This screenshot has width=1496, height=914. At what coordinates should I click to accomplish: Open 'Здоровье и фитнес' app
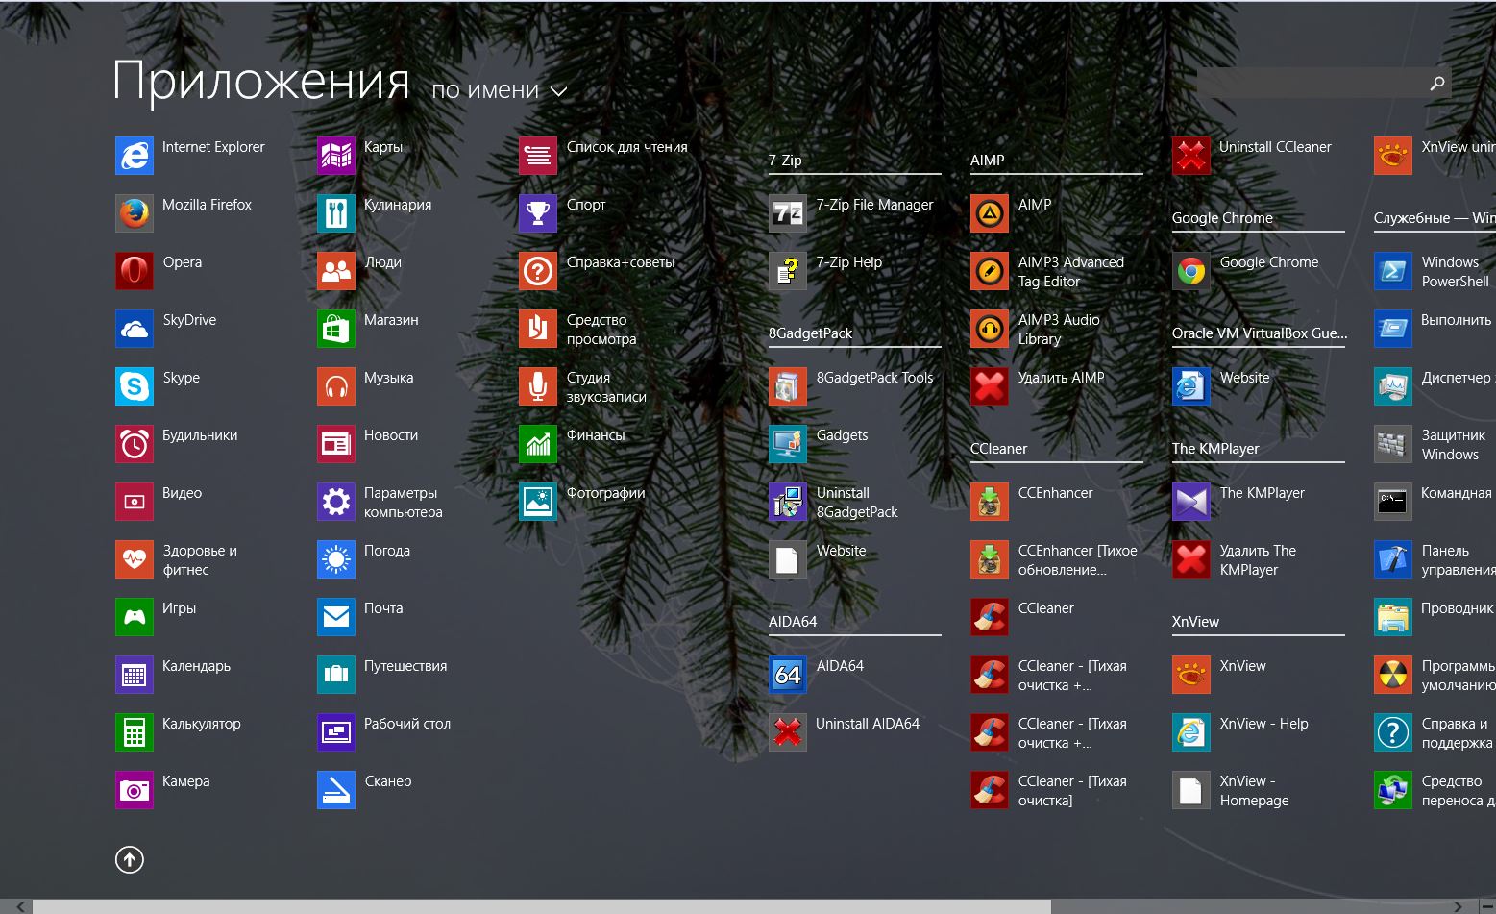177,559
